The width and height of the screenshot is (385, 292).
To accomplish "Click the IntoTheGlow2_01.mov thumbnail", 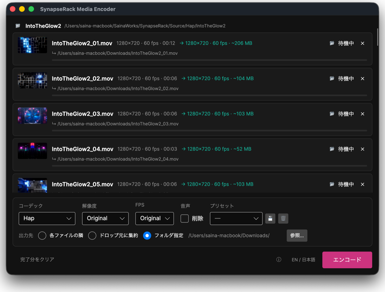I will point(32,45).
